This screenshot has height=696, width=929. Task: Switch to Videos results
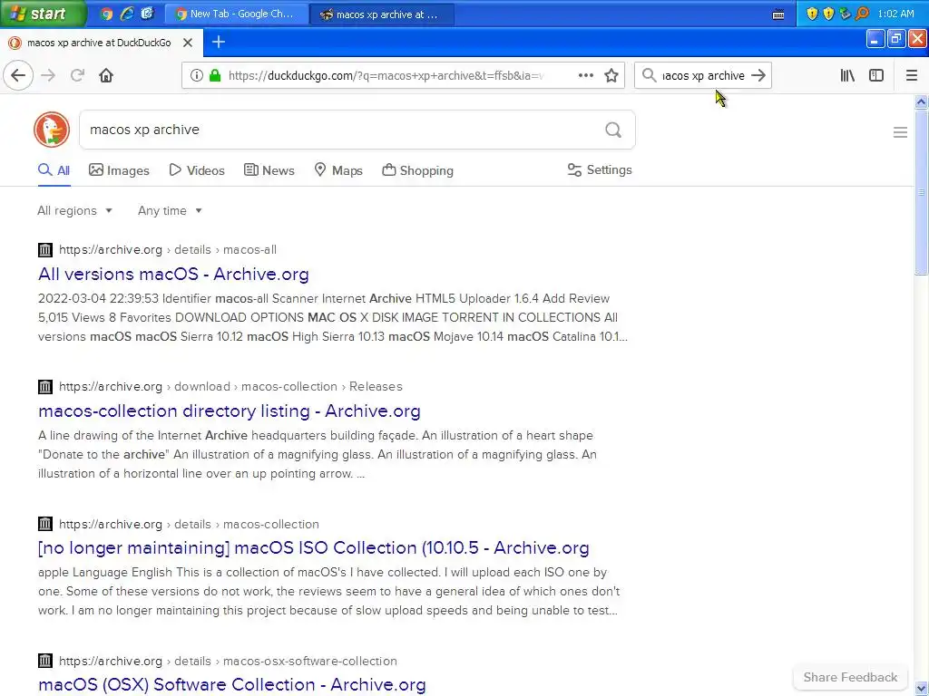click(x=197, y=170)
